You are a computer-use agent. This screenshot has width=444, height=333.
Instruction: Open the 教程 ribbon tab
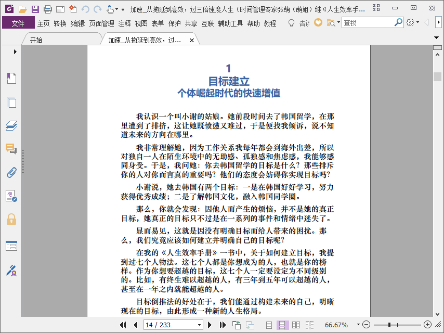(x=270, y=23)
